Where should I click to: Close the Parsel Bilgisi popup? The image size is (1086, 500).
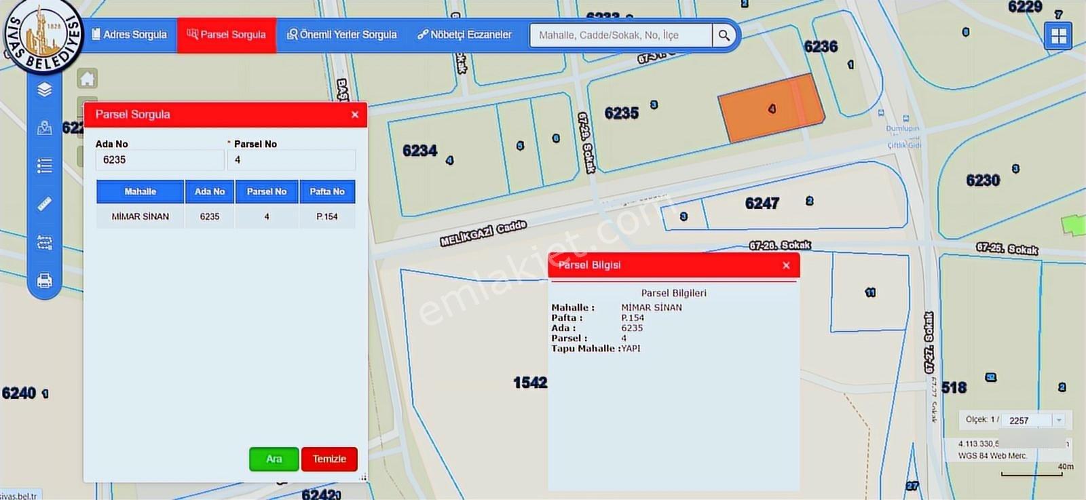(786, 265)
